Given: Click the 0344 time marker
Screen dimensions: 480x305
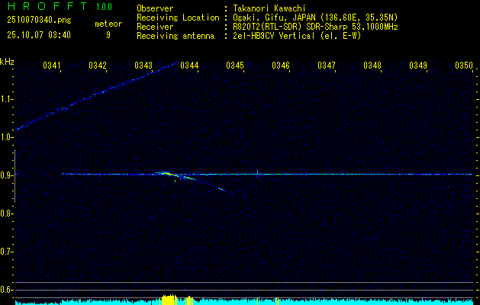Looking at the screenshot, I should 189,66.
